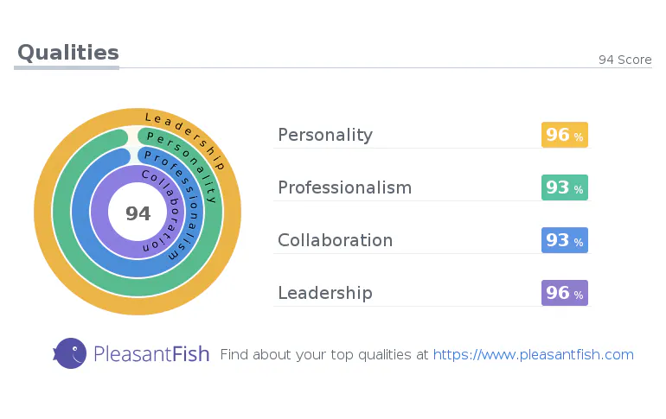Click the 94 score at chart center
Viewport: 666px width, 419px height.
(x=138, y=213)
